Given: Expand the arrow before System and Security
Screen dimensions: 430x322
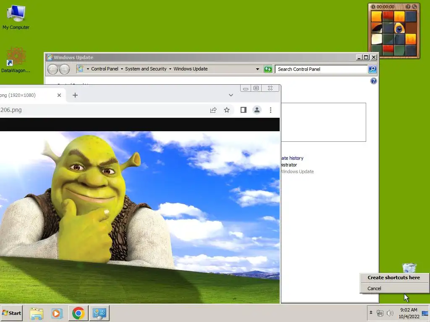Looking at the screenshot, I should coord(122,69).
